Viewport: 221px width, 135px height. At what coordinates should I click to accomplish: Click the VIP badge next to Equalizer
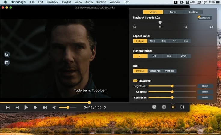click(135, 81)
